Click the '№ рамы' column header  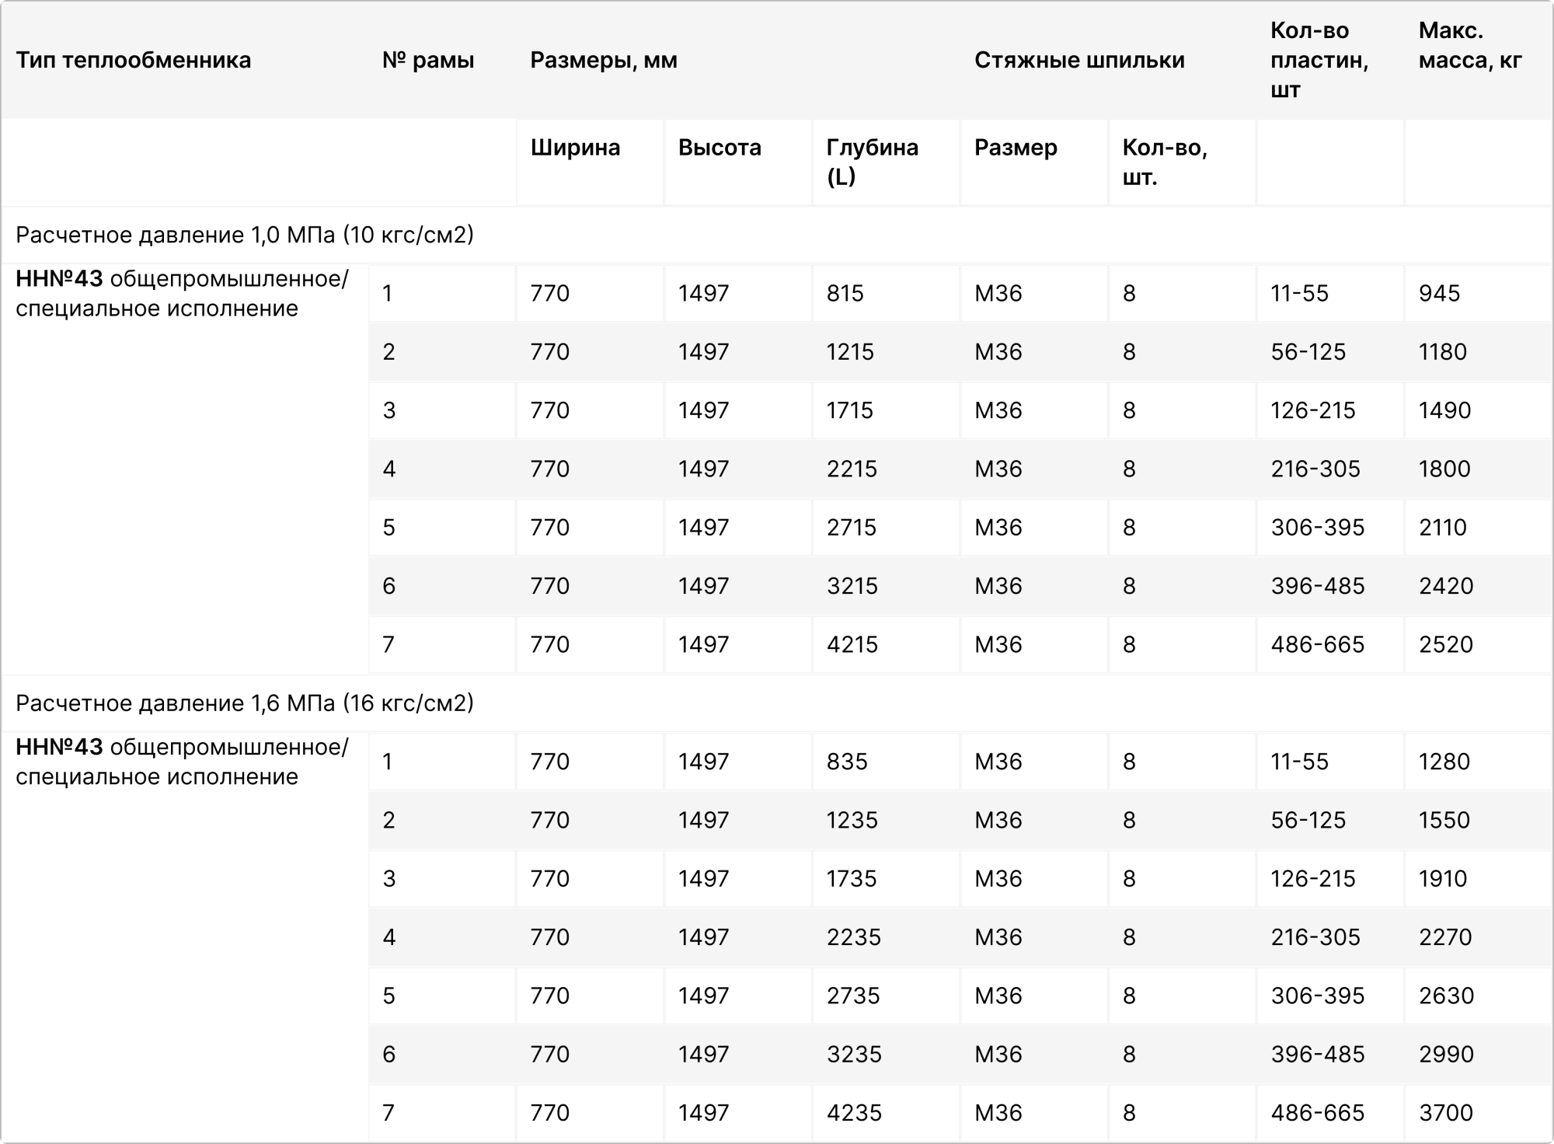click(427, 61)
